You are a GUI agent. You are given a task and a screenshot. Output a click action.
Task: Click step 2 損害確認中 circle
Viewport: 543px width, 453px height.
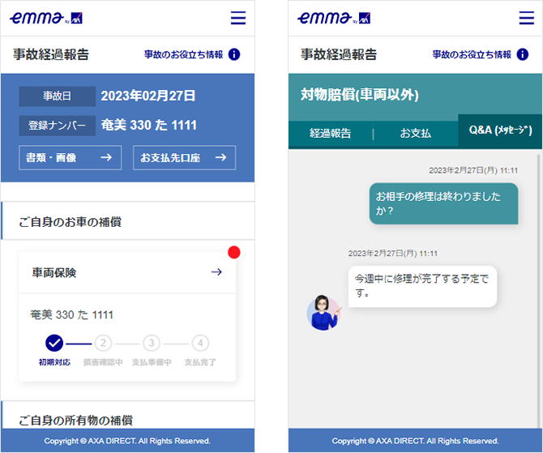pos(103,343)
